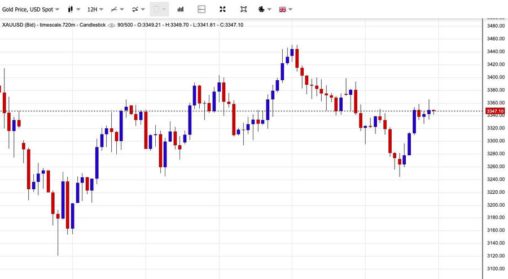This screenshot has width=508, height=279.
Task: Click the UK flag language selector
Action: 283,10
